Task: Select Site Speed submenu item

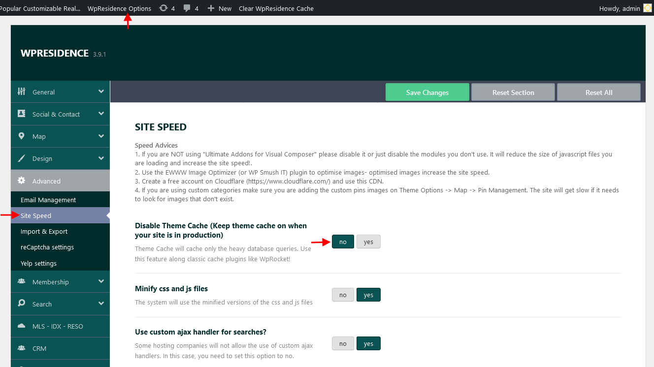Action: [60, 215]
